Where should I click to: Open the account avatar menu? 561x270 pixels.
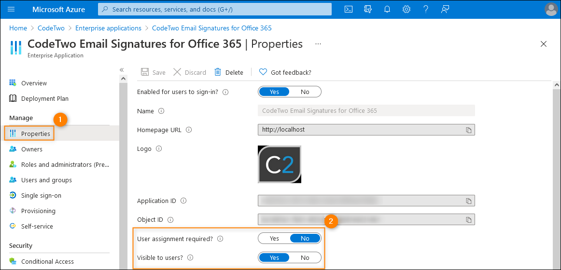click(x=551, y=10)
